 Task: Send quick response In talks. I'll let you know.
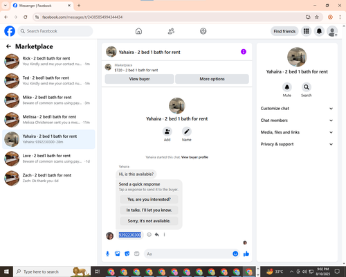pos(149,211)
